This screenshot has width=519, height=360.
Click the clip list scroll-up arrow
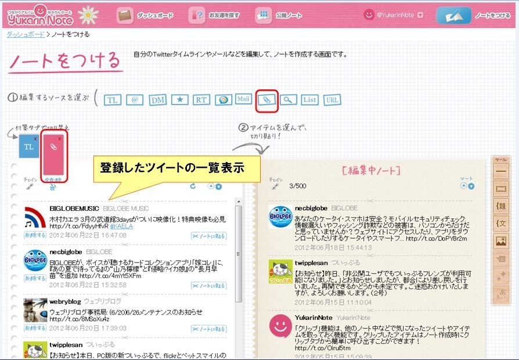coord(239,201)
